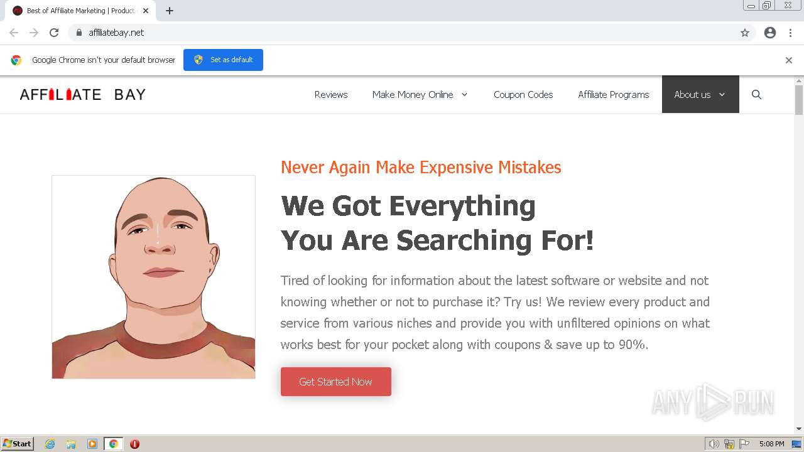The image size is (804, 452).
Task: Click the website search magnifier icon
Action: pyautogui.click(x=756, y=95)
